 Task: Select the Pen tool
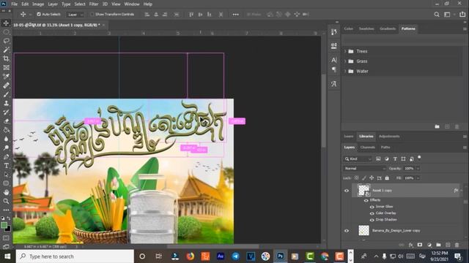tap(6, 157)
